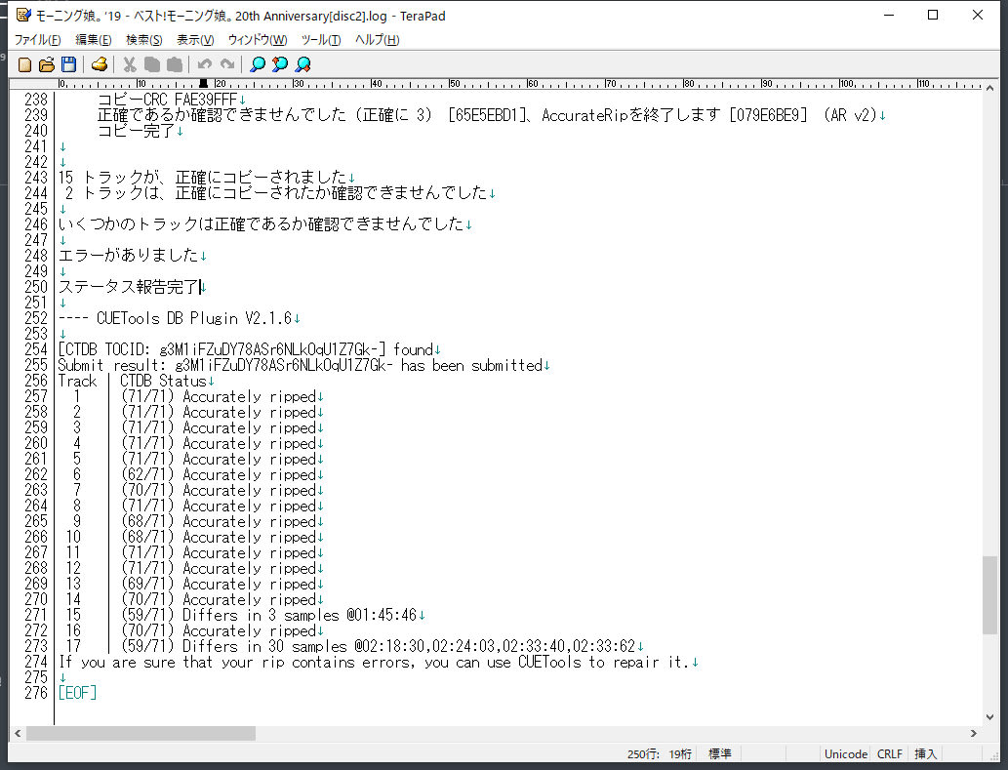Click the horizontal scrollbar thumb
Viewport: 1008px width, 770px height.
coord(141,733)
